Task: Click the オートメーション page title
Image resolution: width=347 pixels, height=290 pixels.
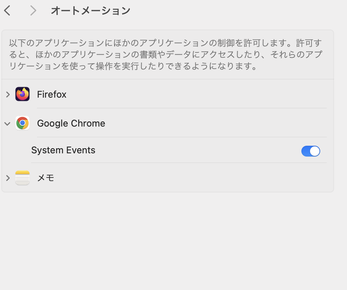Action: click(x=91, y=10)
